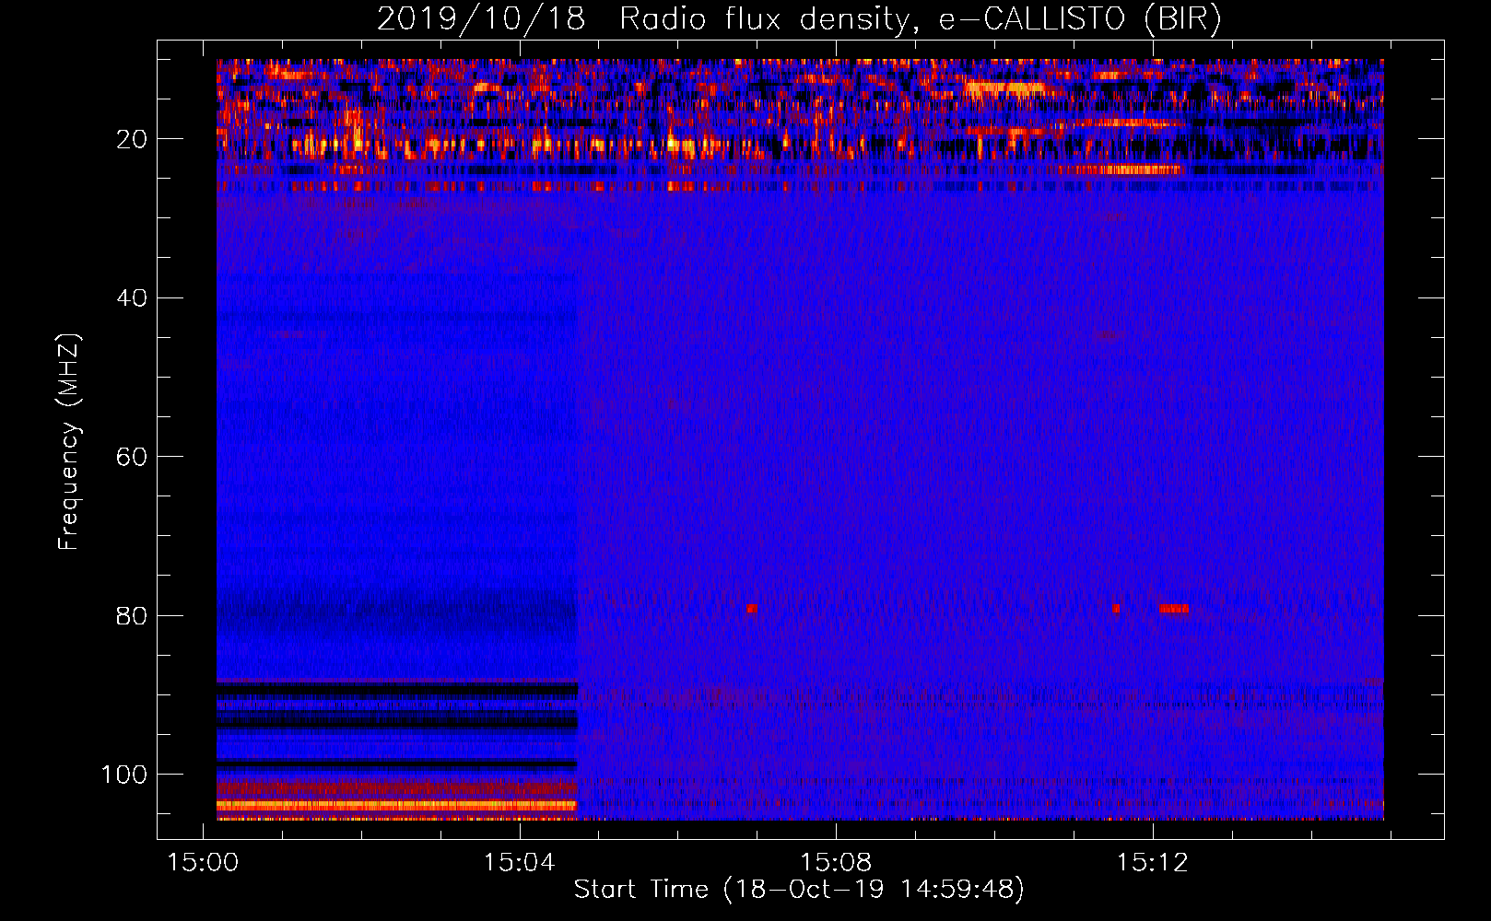The width and height of the screenshot is (1491, 921).
Task: Click the 60 MHz frequency tick label
Action: point(133,457)
